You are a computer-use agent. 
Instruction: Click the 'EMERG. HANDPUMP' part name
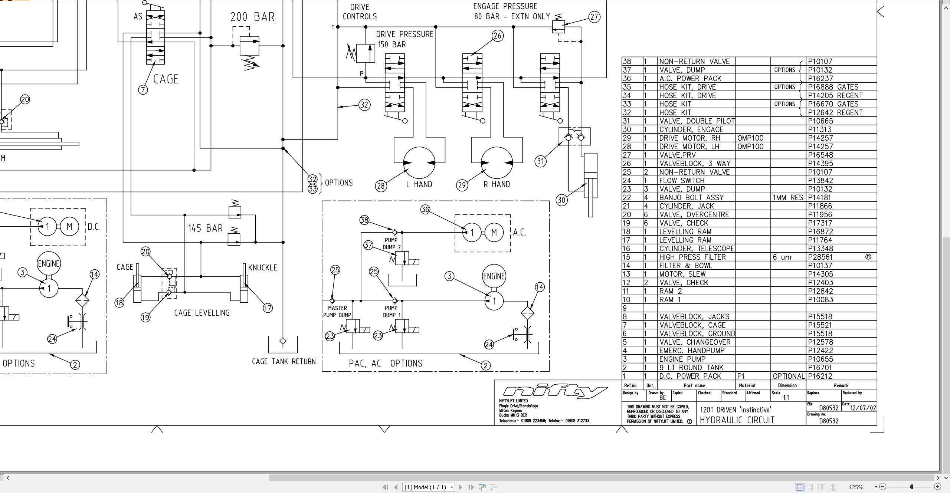tap(692, 350)
